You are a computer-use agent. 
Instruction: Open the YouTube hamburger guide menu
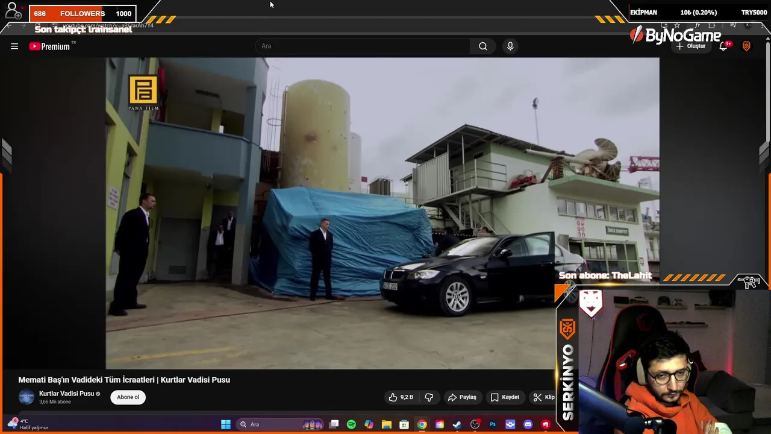point(14,46)
